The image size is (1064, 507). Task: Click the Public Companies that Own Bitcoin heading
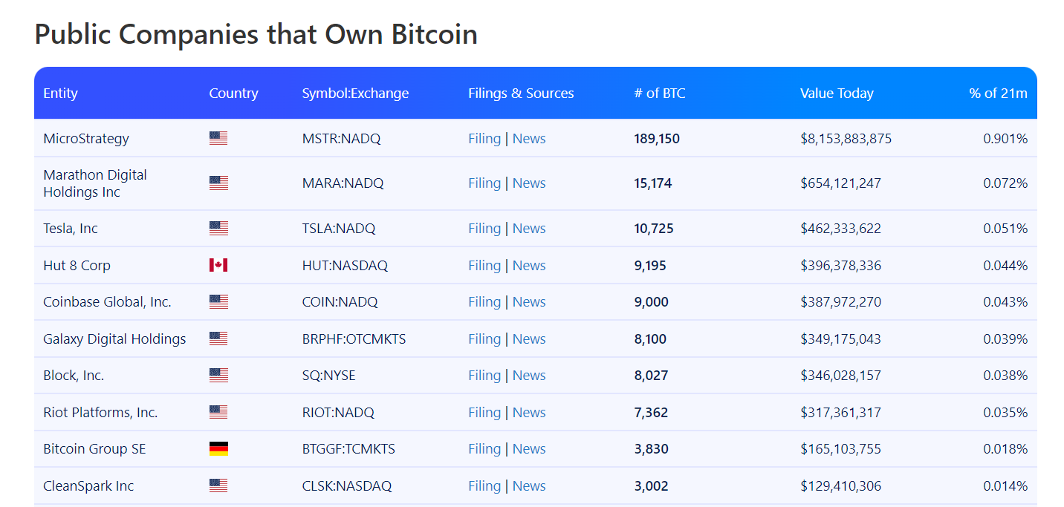[256, 34]
